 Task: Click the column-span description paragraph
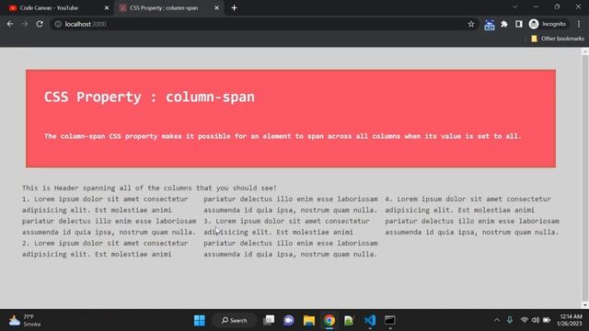283,136
